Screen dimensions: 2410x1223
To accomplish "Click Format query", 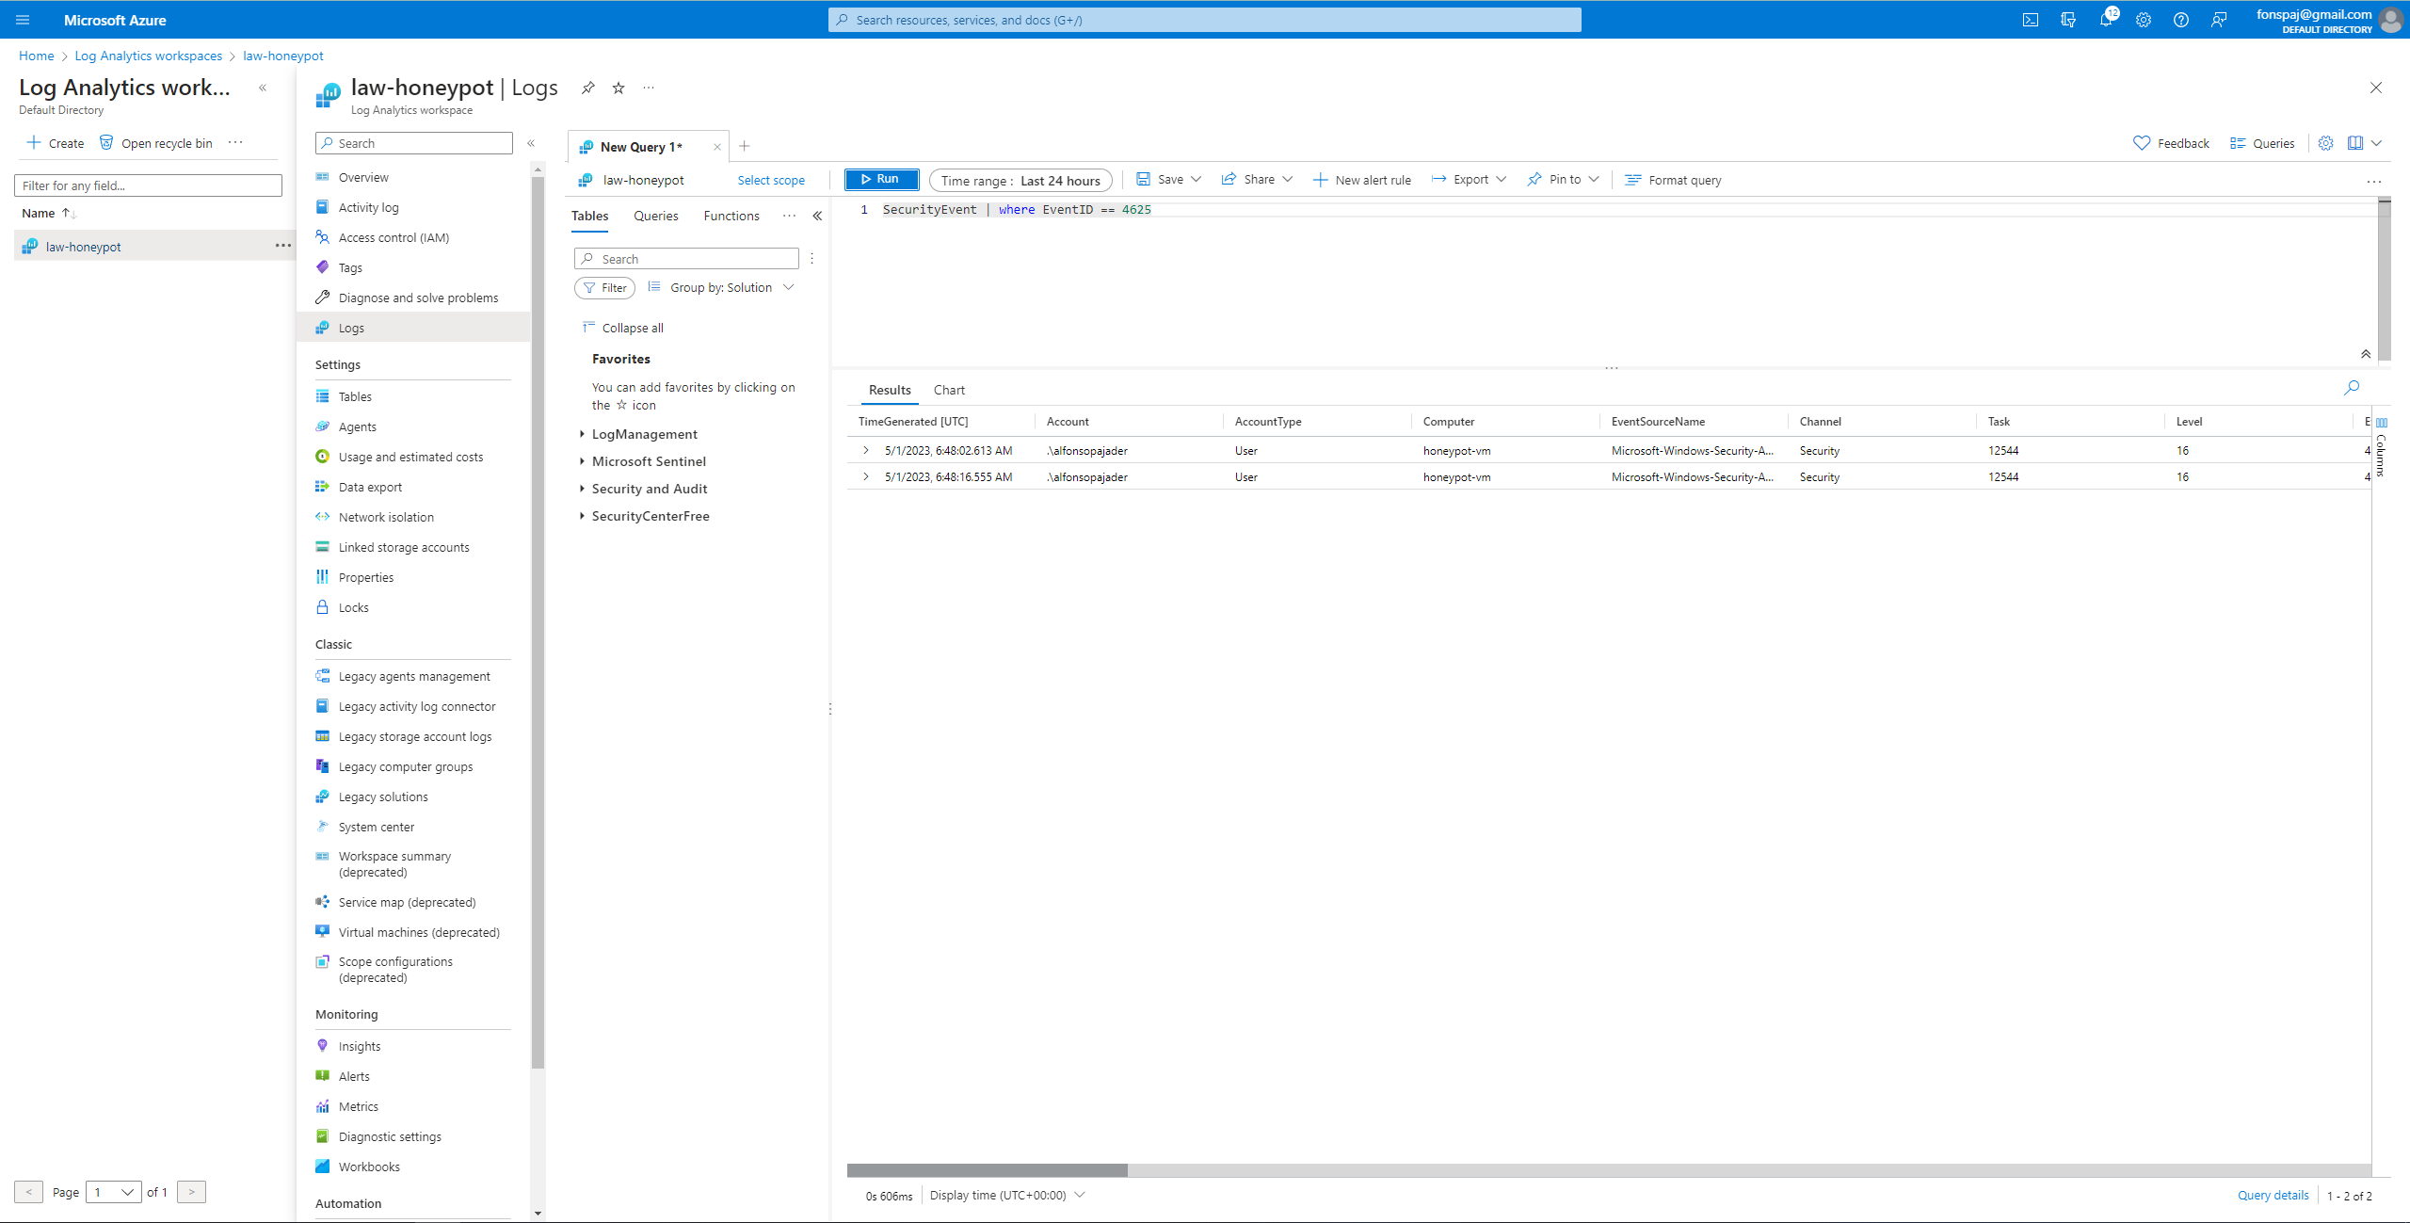I will coord(1674,180).
